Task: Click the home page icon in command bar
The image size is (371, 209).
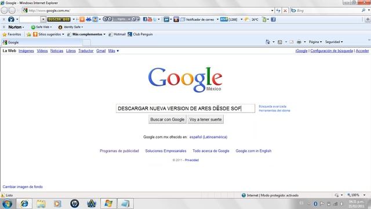Action: pyautogui.click(x=268, y=42)
